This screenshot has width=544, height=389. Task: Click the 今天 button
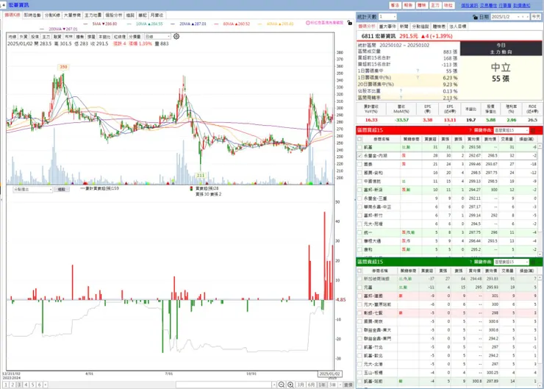click(x=537, y=17)
